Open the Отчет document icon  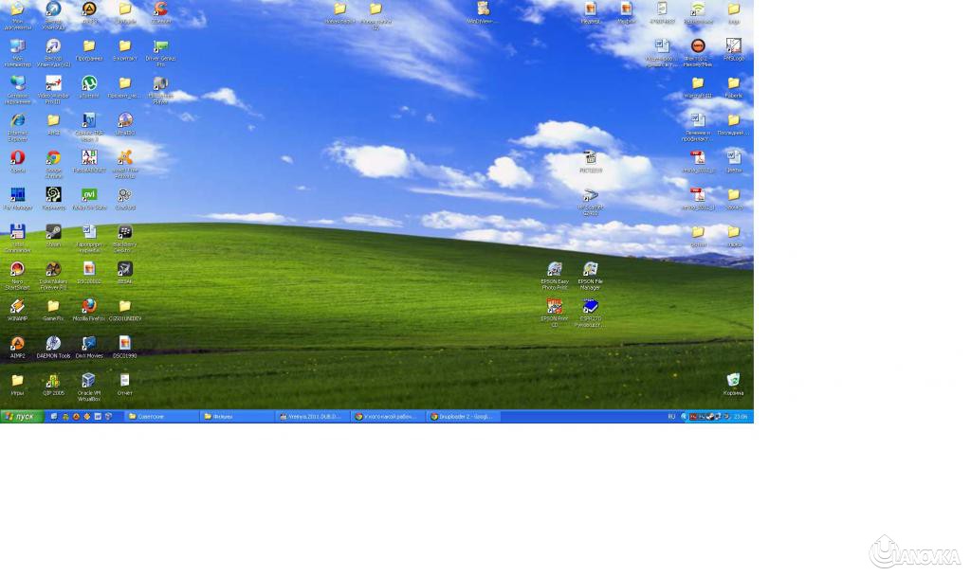(125, 385)
